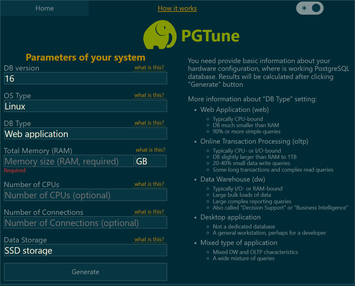The height and width of the screenshot is (286, 355).
Task: Click what is this next to Number of CPUs
Action: tap(149, 184)
